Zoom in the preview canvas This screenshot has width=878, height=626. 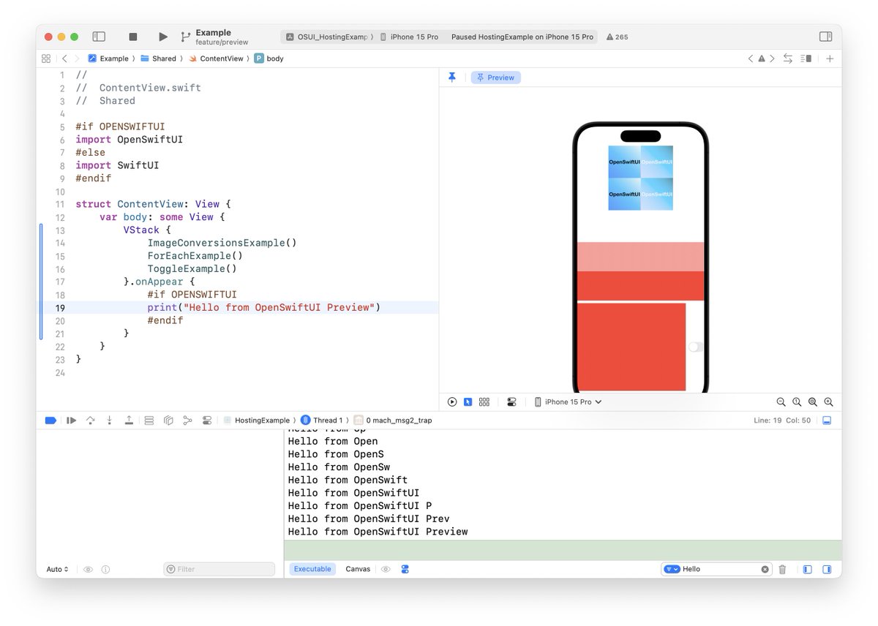(x=829, y=401)
